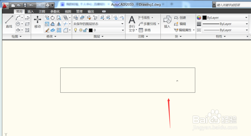The image size is (251, 136).
Task: Click the Copy objects tool
Action: tap(47, 18)
